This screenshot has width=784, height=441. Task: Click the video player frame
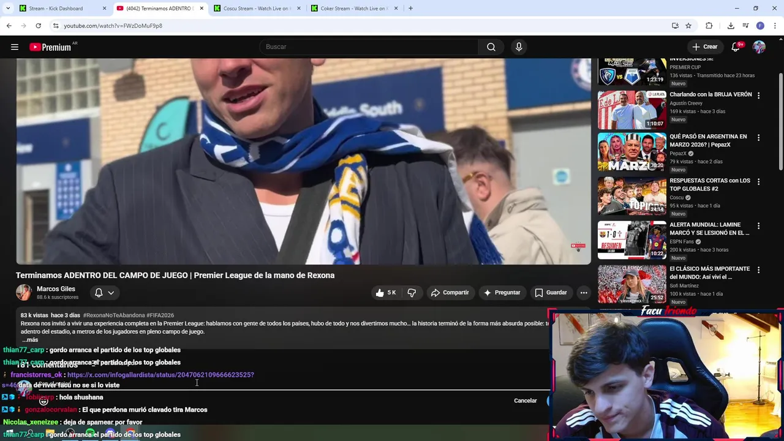pyautogui.click(x=303, y=161)
